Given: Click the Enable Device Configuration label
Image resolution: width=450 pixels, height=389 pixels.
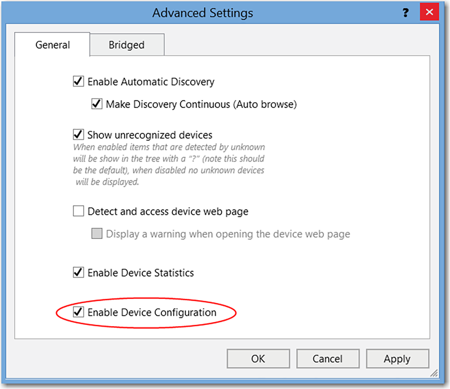Looking at the screenshot, I should (152, 313).
